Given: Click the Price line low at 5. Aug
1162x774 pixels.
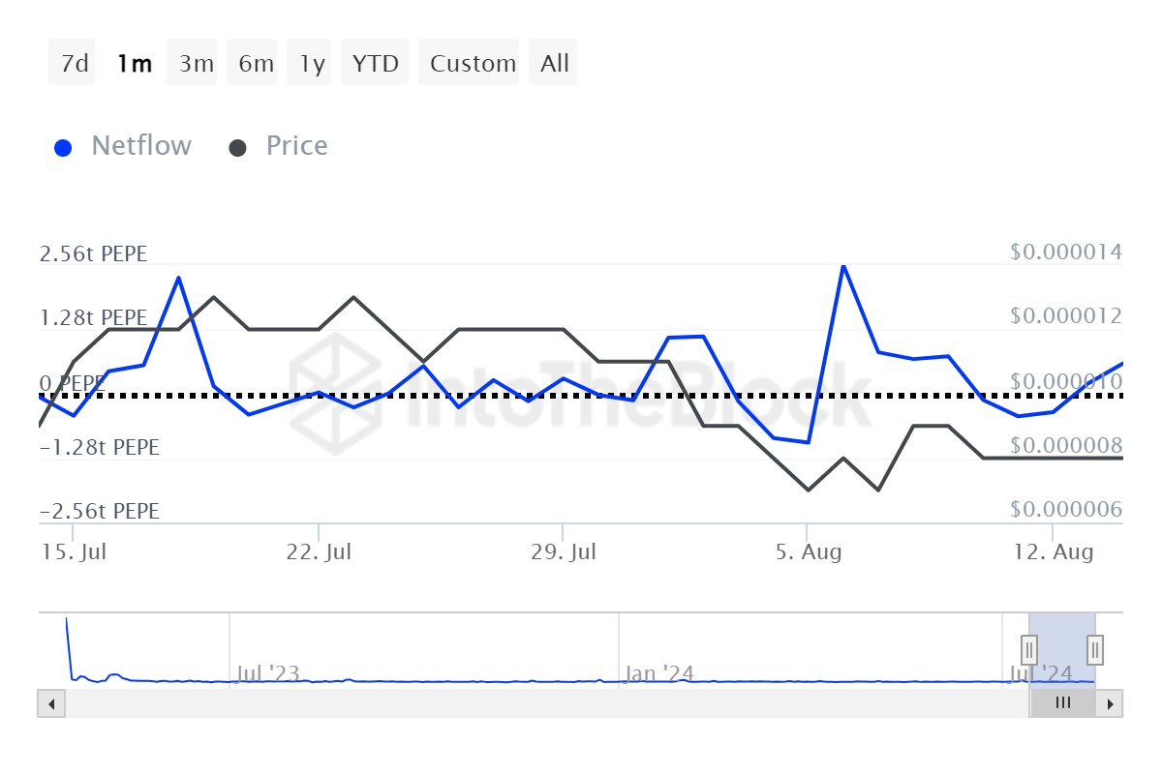Looking at the screenshot, I should 808,490.
